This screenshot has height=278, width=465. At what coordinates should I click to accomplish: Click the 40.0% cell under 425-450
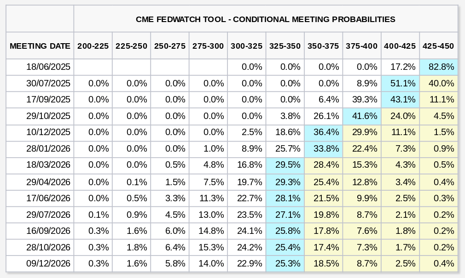point(438,84)
